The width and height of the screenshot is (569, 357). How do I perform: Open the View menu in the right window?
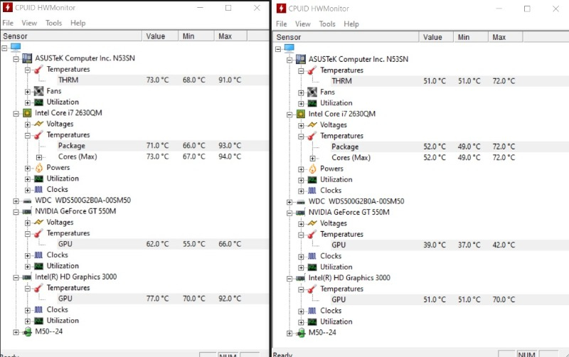tap(303, 23)
